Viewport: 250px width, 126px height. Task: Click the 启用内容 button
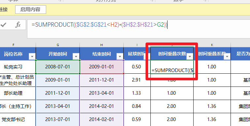31,10
